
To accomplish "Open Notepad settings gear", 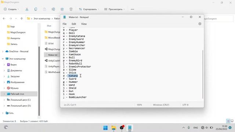I will click(x=200, y=24).
